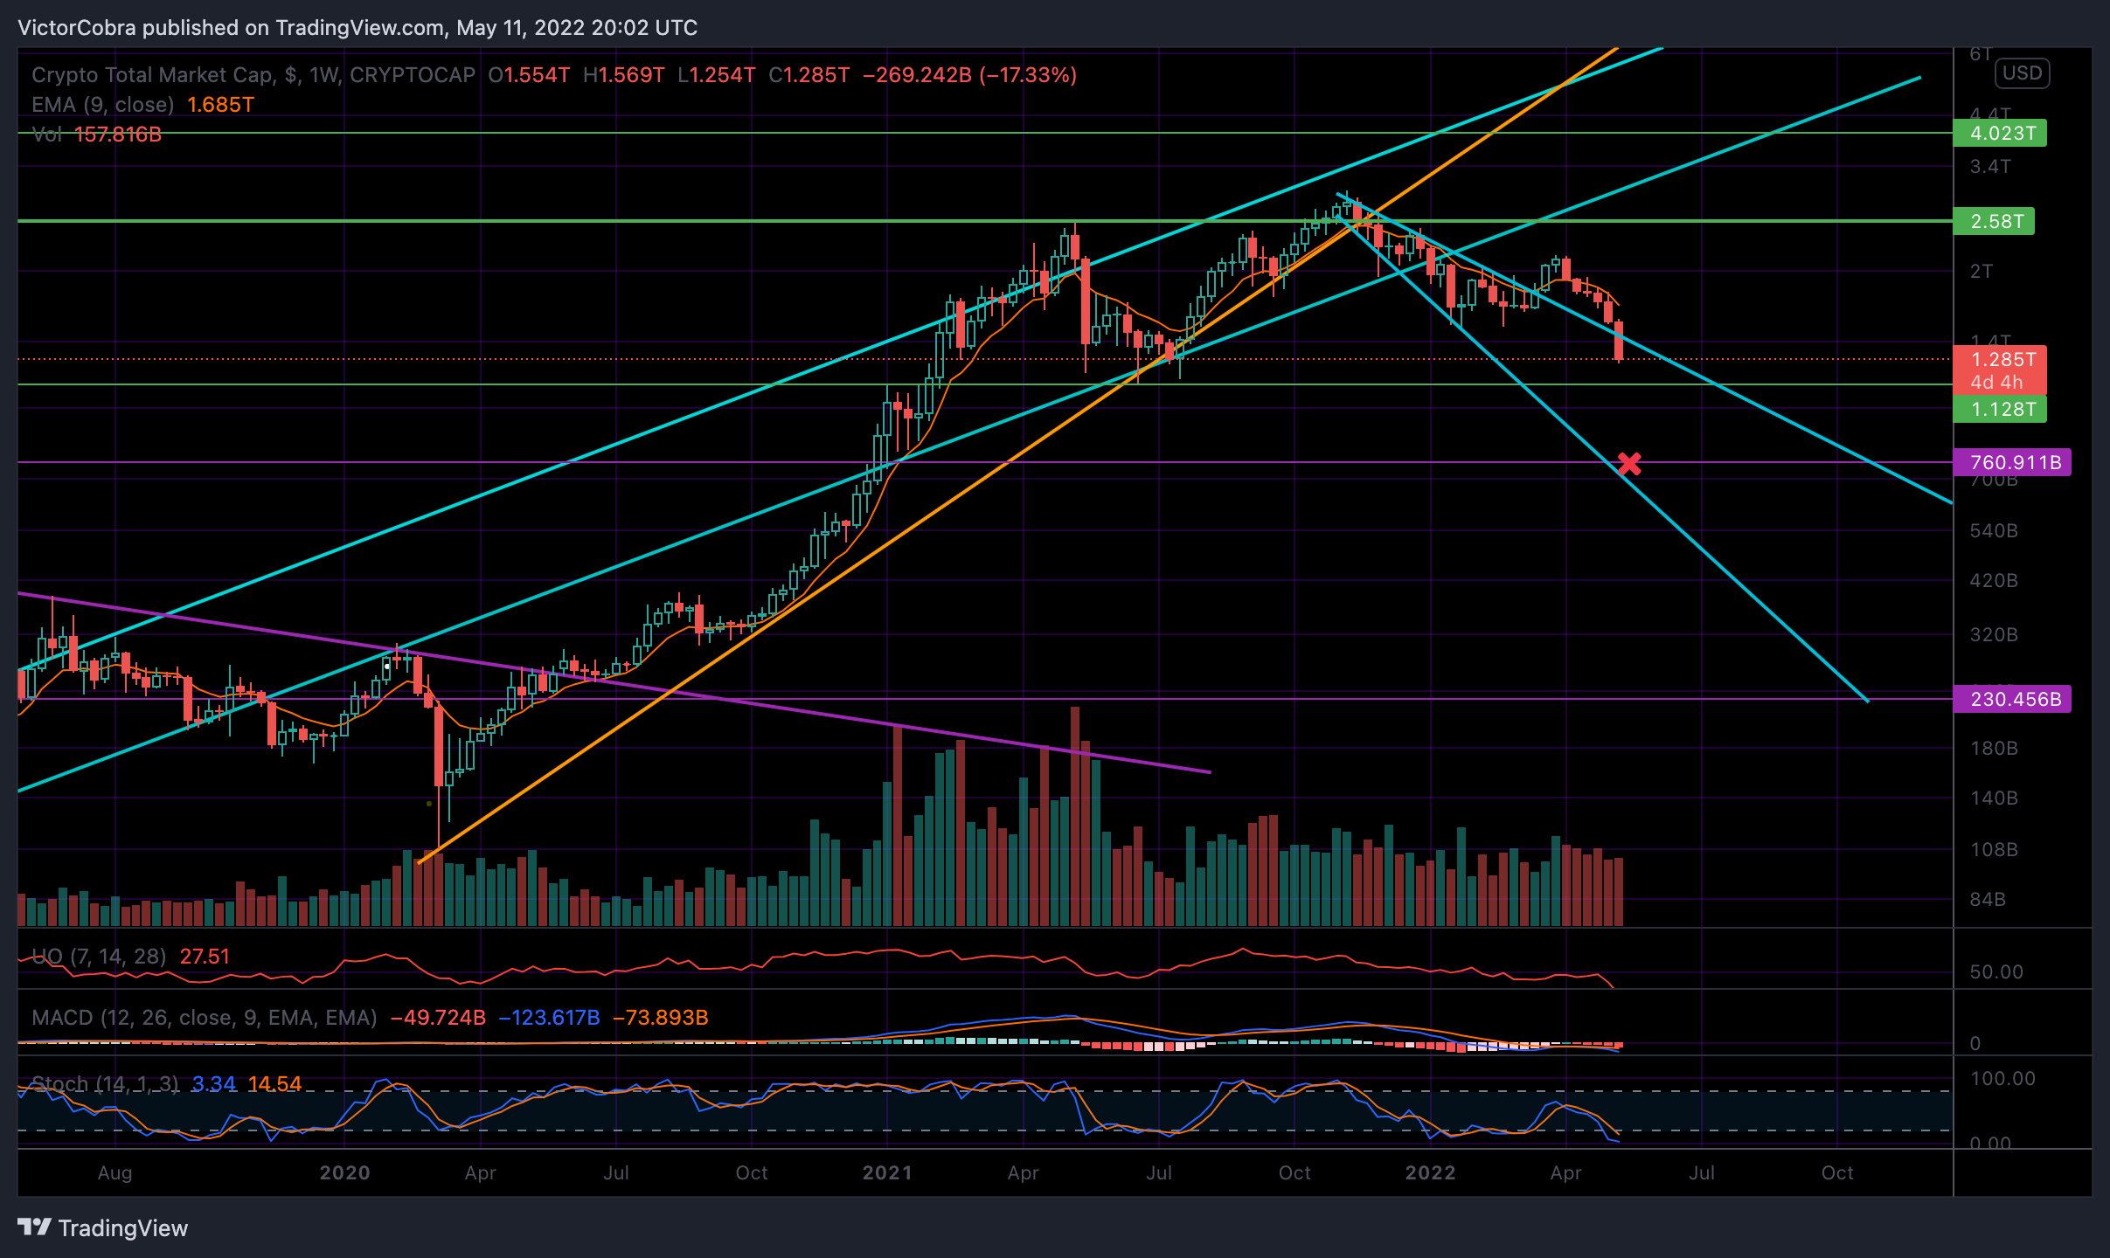Viewport: 2110px width, 1258px height.
Task: Click the 180B label on price axis
Action: (x=1994, y=749)
